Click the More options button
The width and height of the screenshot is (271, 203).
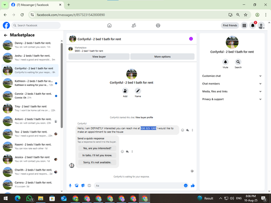(x=163, y=56)
